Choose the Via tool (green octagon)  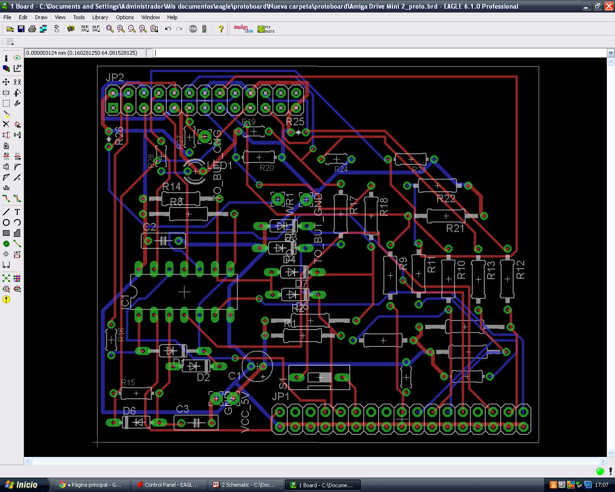tap(6, 244)
